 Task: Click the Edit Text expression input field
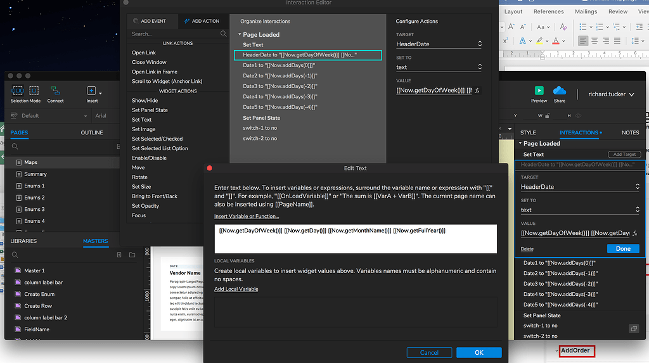click(355, 238)
